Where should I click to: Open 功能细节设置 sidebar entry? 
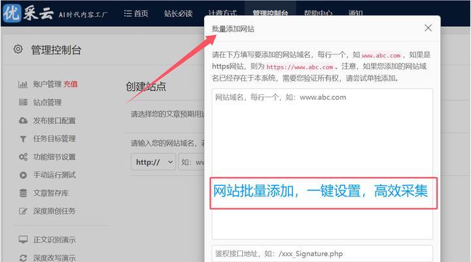coord(54,157)
